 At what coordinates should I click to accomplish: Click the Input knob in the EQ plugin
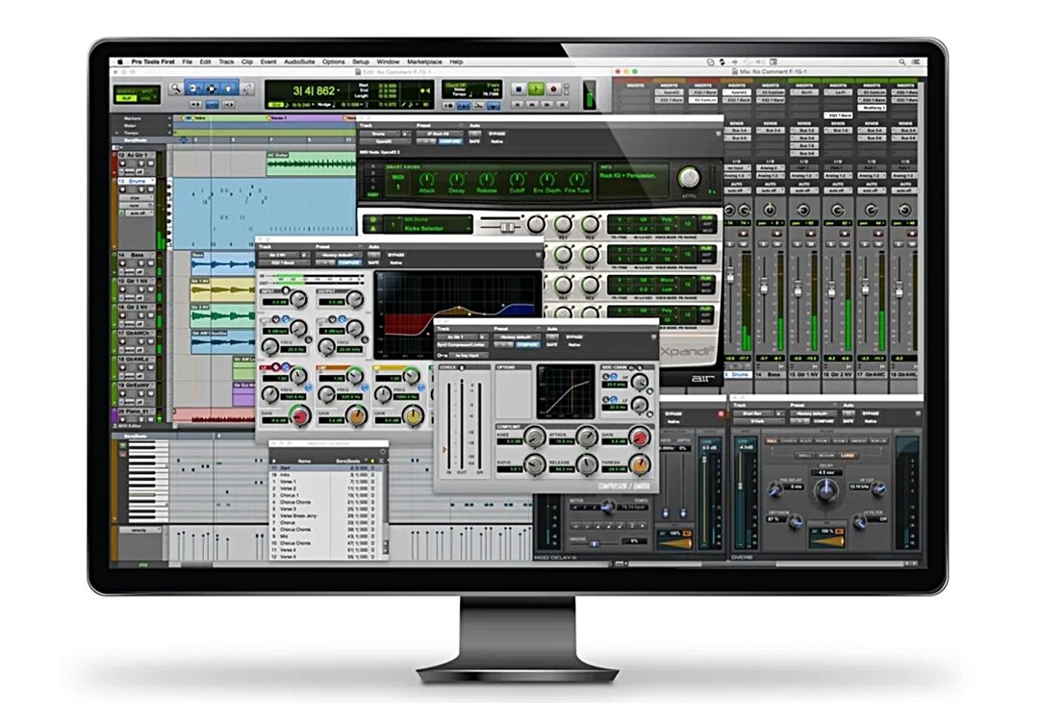(x=298, y=299)
